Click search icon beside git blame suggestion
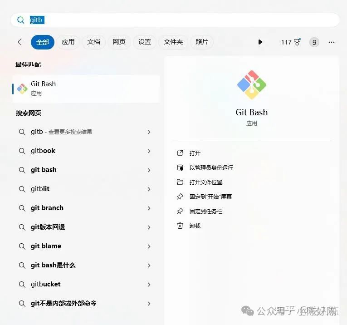 tap(22, 246)
